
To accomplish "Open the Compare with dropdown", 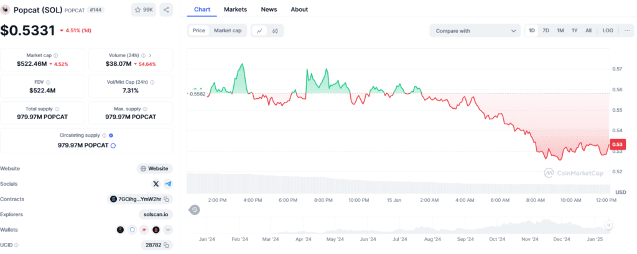I will coord(475,30).
